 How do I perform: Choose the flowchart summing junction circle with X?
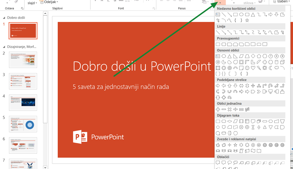(x=241, y=127)
